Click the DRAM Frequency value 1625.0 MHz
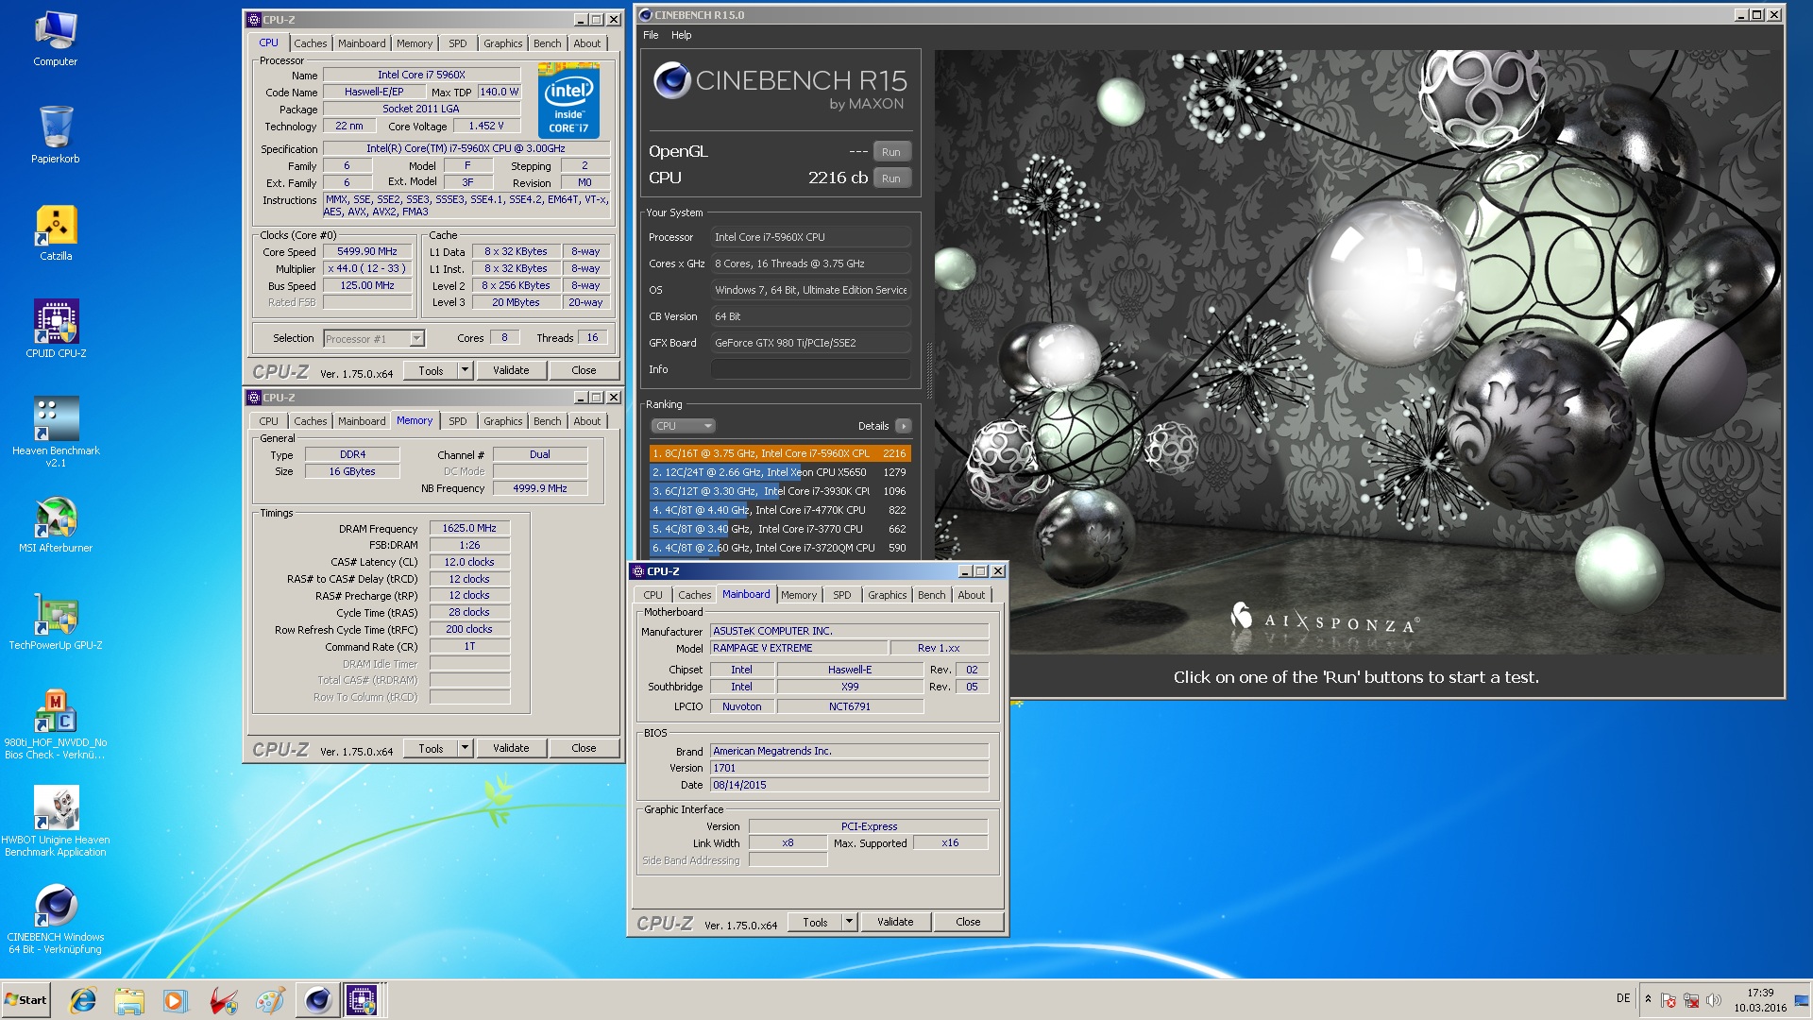1813x1020 pixels. pos(469,528)
